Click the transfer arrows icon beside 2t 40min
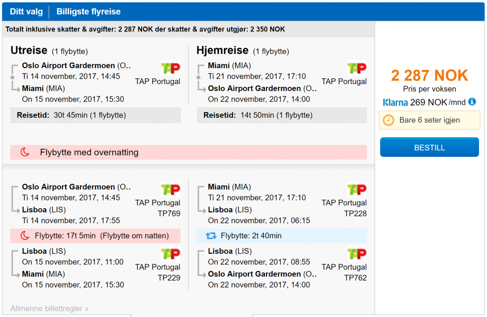 coord(211,236)
